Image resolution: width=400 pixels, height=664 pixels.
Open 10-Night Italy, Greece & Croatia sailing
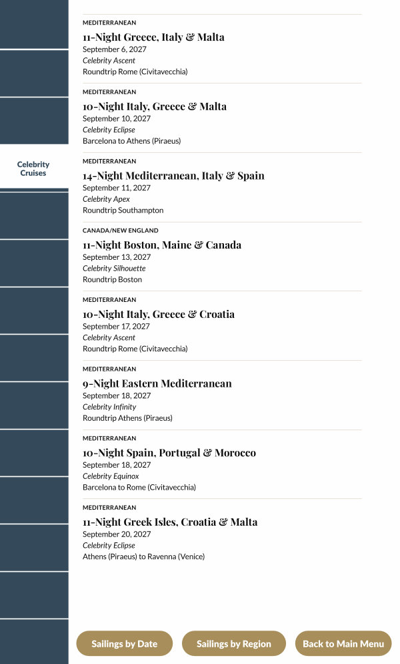(x=159, y=315)
